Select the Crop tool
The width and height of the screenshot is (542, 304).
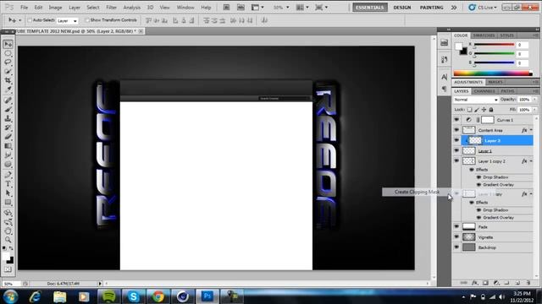(8, 80)
